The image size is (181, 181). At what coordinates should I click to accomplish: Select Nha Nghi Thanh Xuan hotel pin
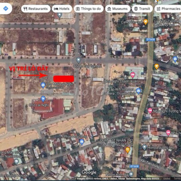pos(133,75)
